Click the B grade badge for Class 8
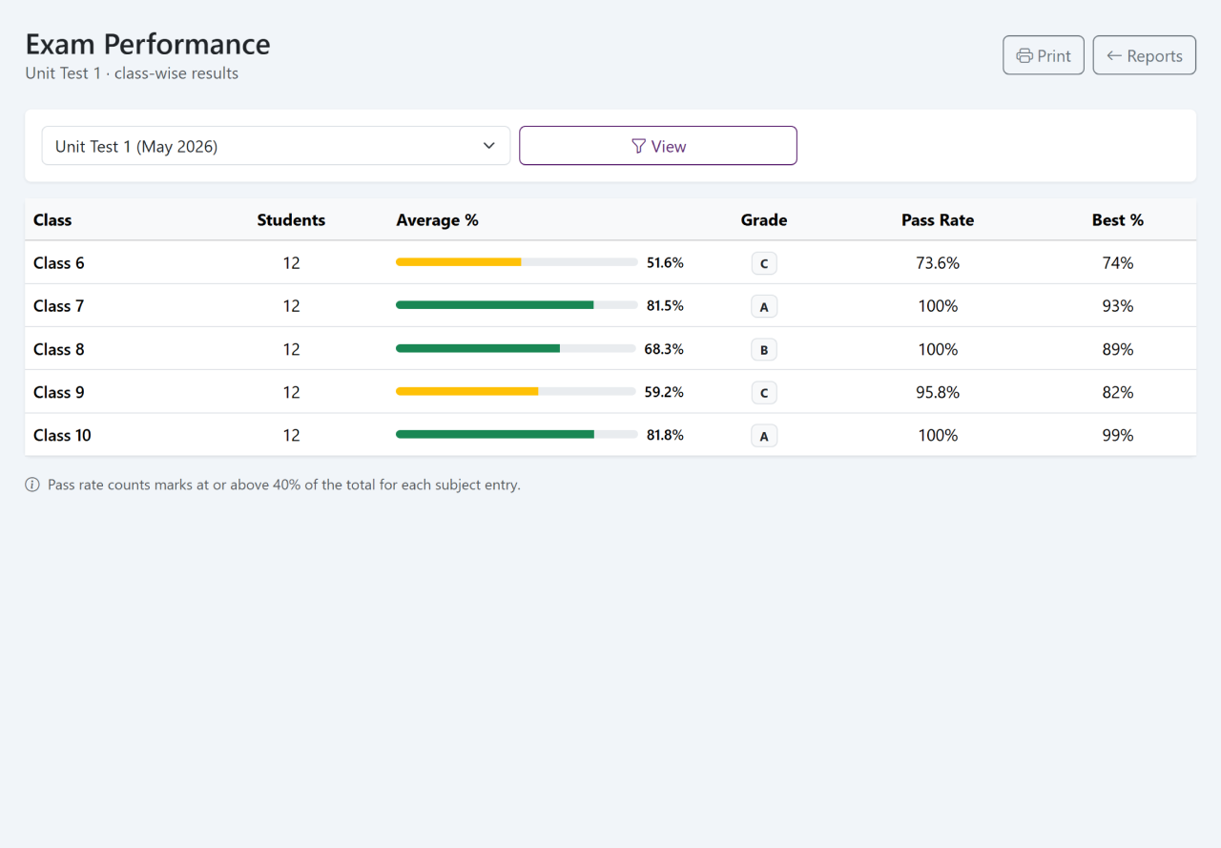 coord(764,349)
